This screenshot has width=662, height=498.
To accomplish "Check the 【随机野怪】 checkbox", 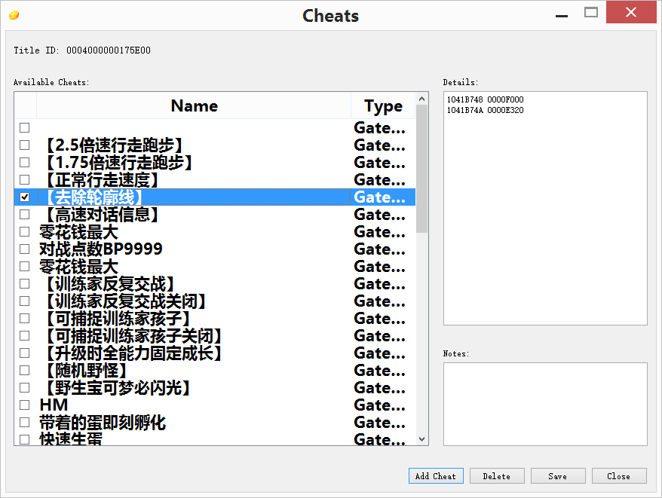I will [24, 370].
